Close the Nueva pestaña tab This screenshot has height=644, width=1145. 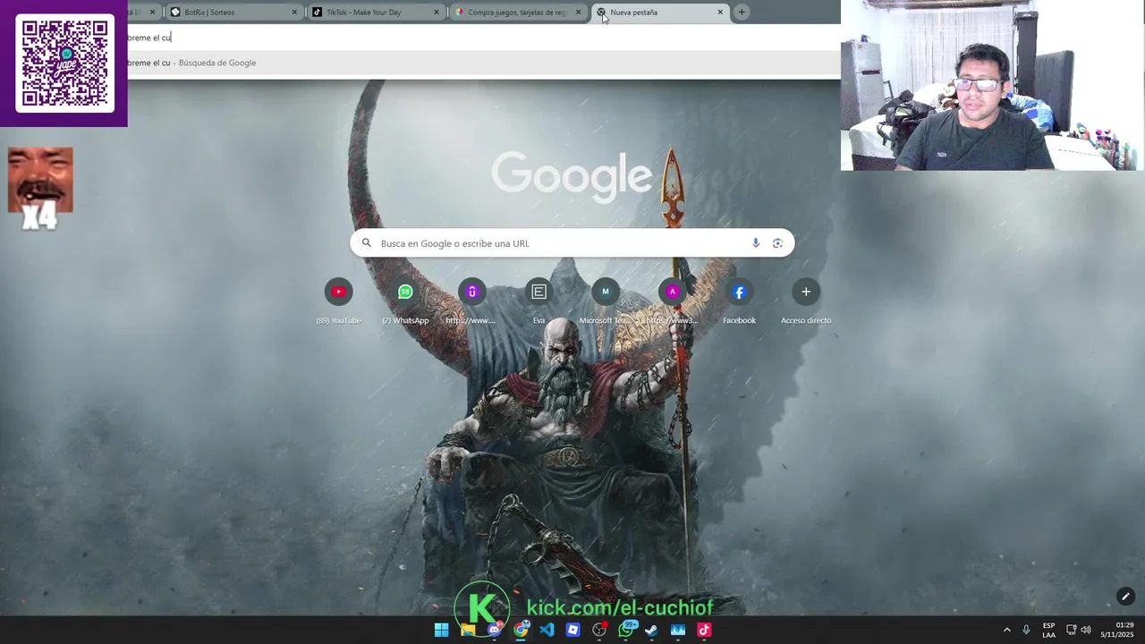[720, 13]
